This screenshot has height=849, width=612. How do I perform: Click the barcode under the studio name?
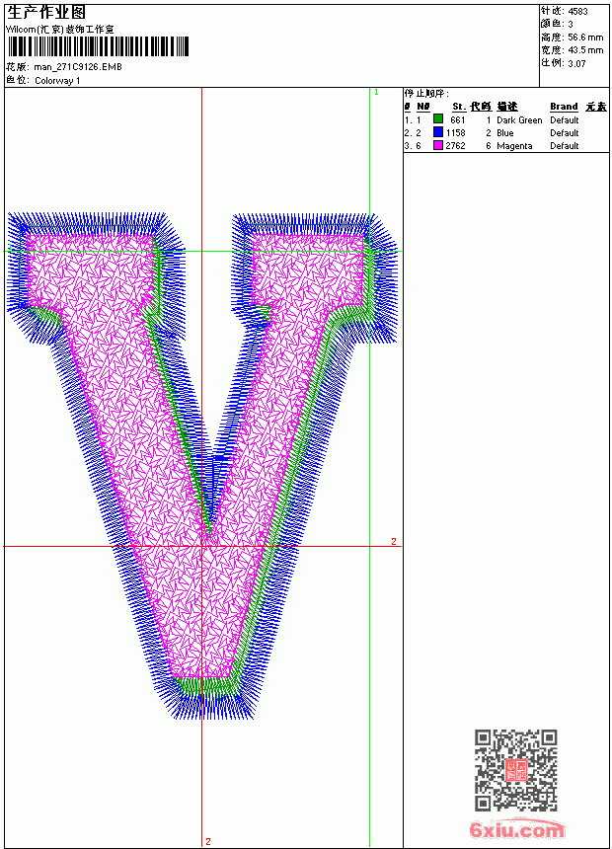(x=98, y=46)
